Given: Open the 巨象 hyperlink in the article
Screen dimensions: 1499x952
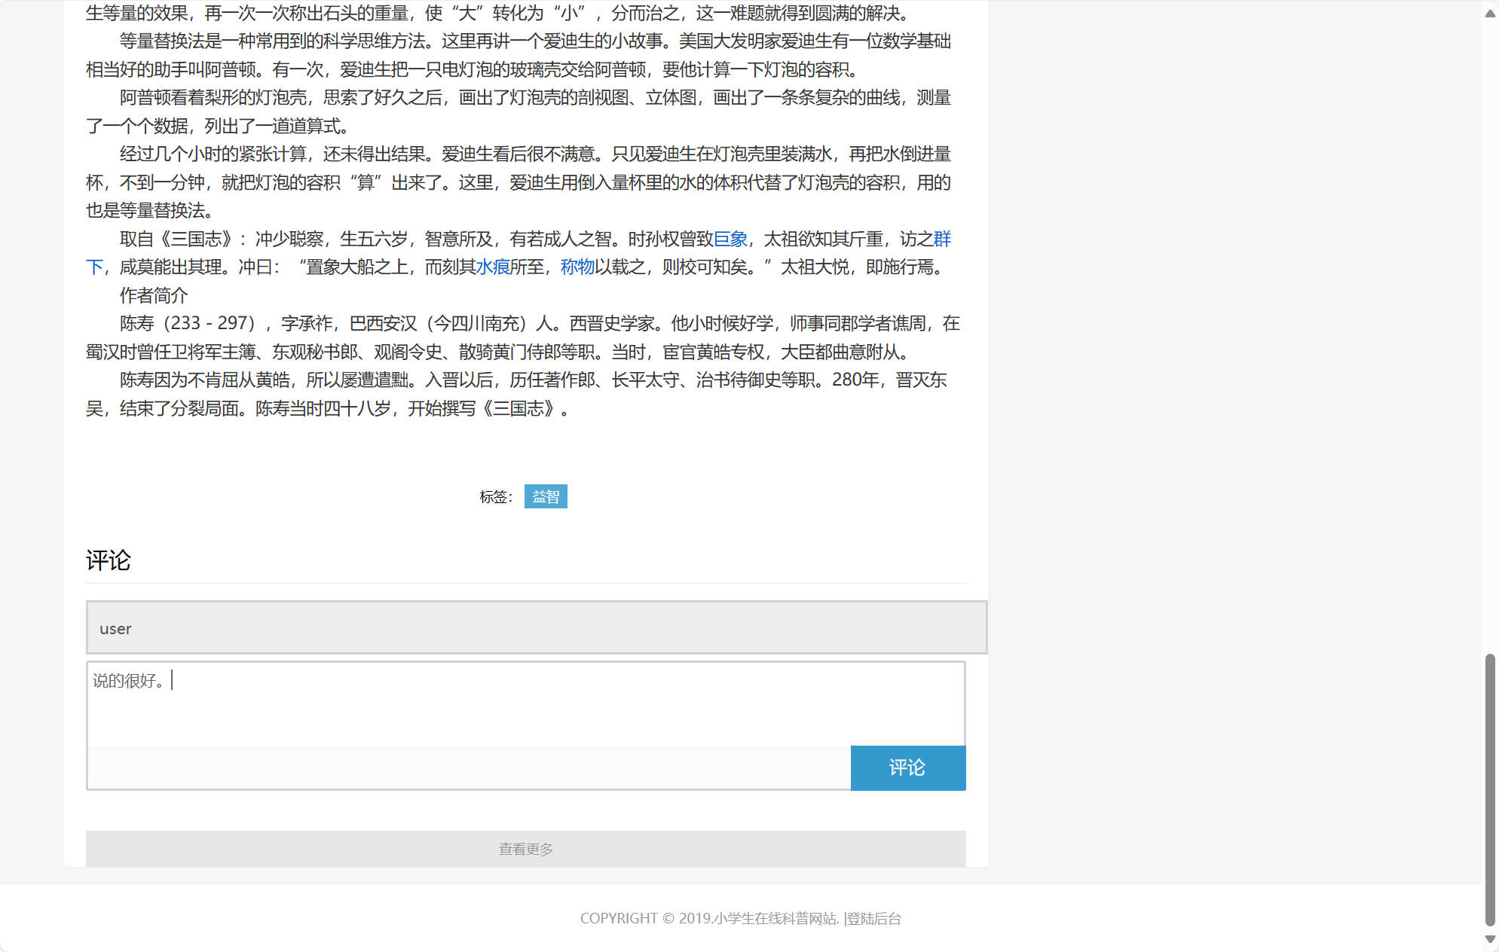Looking at the screenshot, I should pos(732,239).
